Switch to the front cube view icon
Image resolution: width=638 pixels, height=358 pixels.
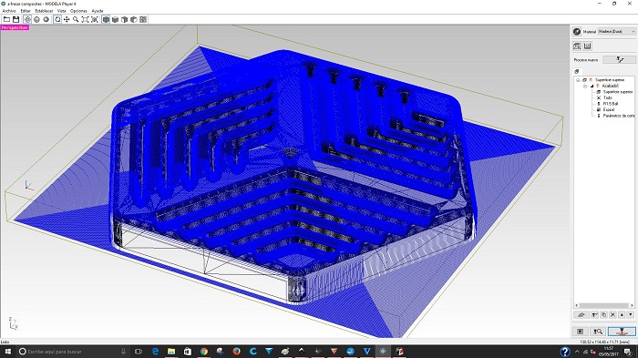click(125, 19)
